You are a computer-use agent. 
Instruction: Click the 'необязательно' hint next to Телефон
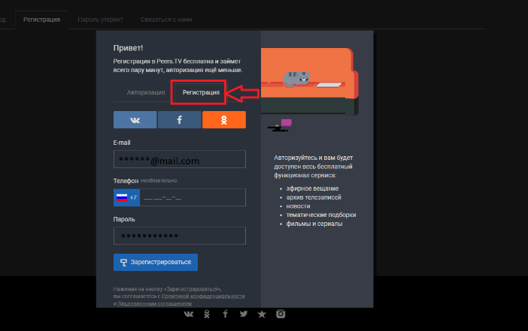(159, 180)
